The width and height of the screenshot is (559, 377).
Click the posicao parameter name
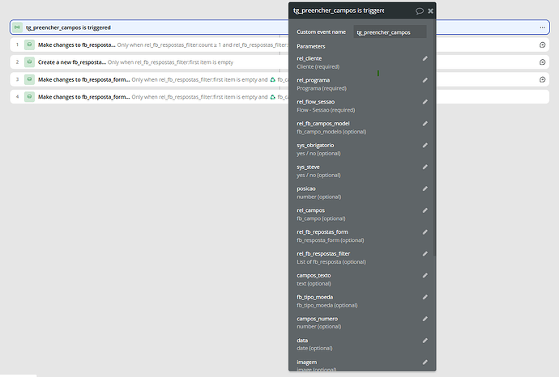click(x=306, y=188)
